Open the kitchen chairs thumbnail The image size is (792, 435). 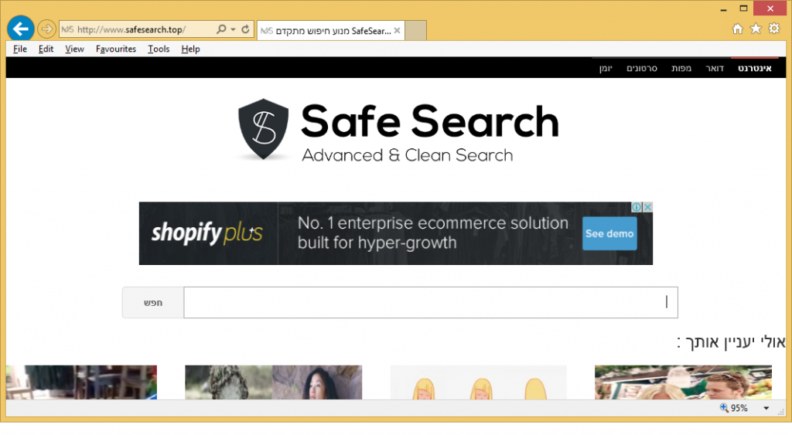[81, 382]
